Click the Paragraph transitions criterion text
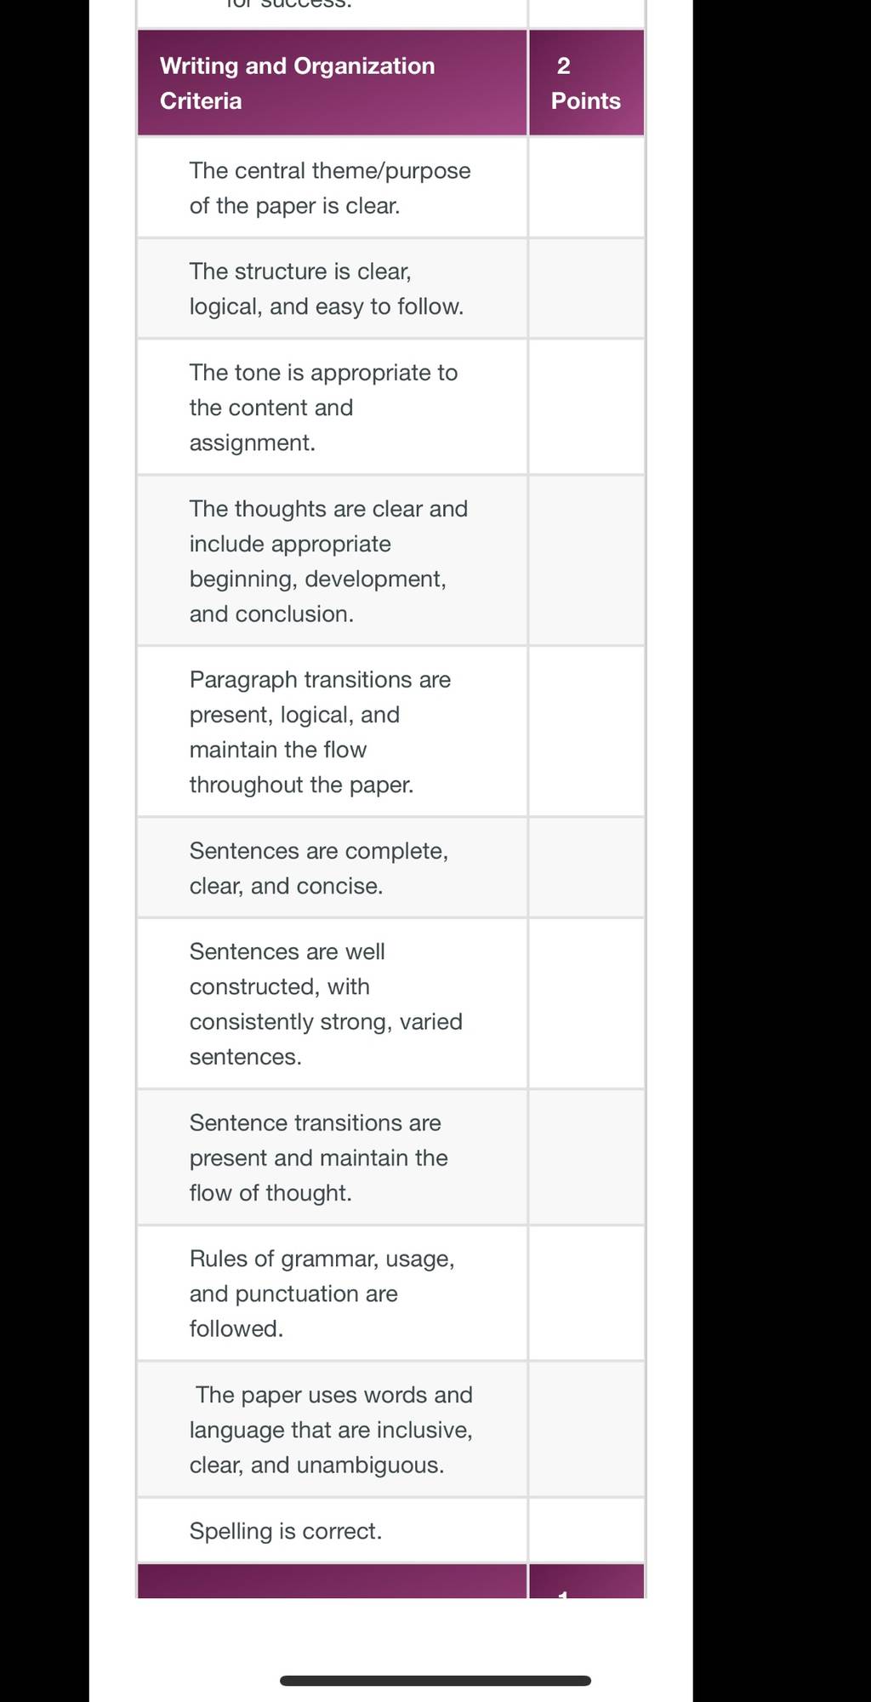Viewport: 871px width, 1702px height. (320, 732)
